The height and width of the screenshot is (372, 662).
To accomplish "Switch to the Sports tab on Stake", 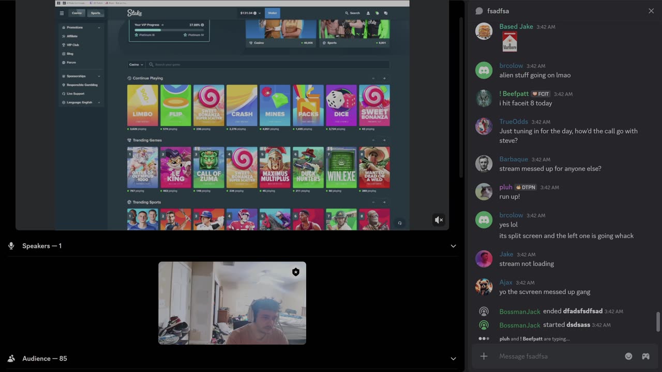I will (96, 13).
